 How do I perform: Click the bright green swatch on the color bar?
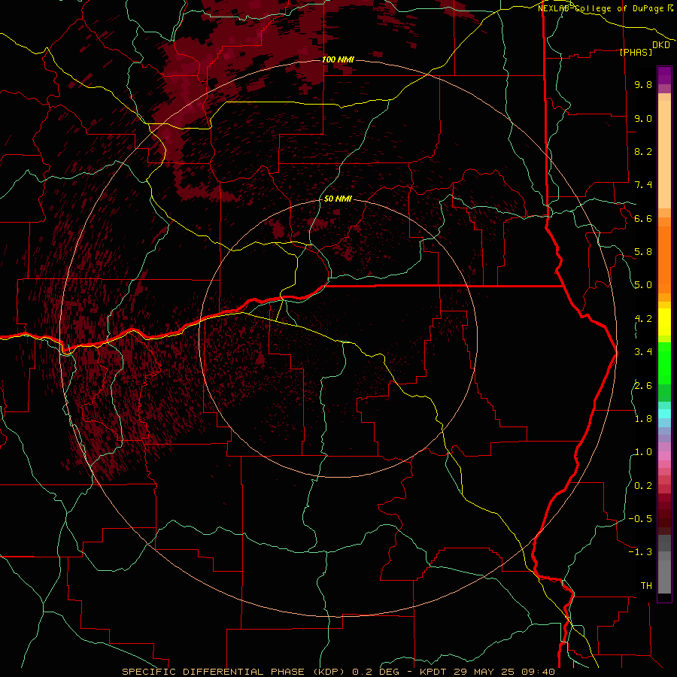(x=664, y=363)
